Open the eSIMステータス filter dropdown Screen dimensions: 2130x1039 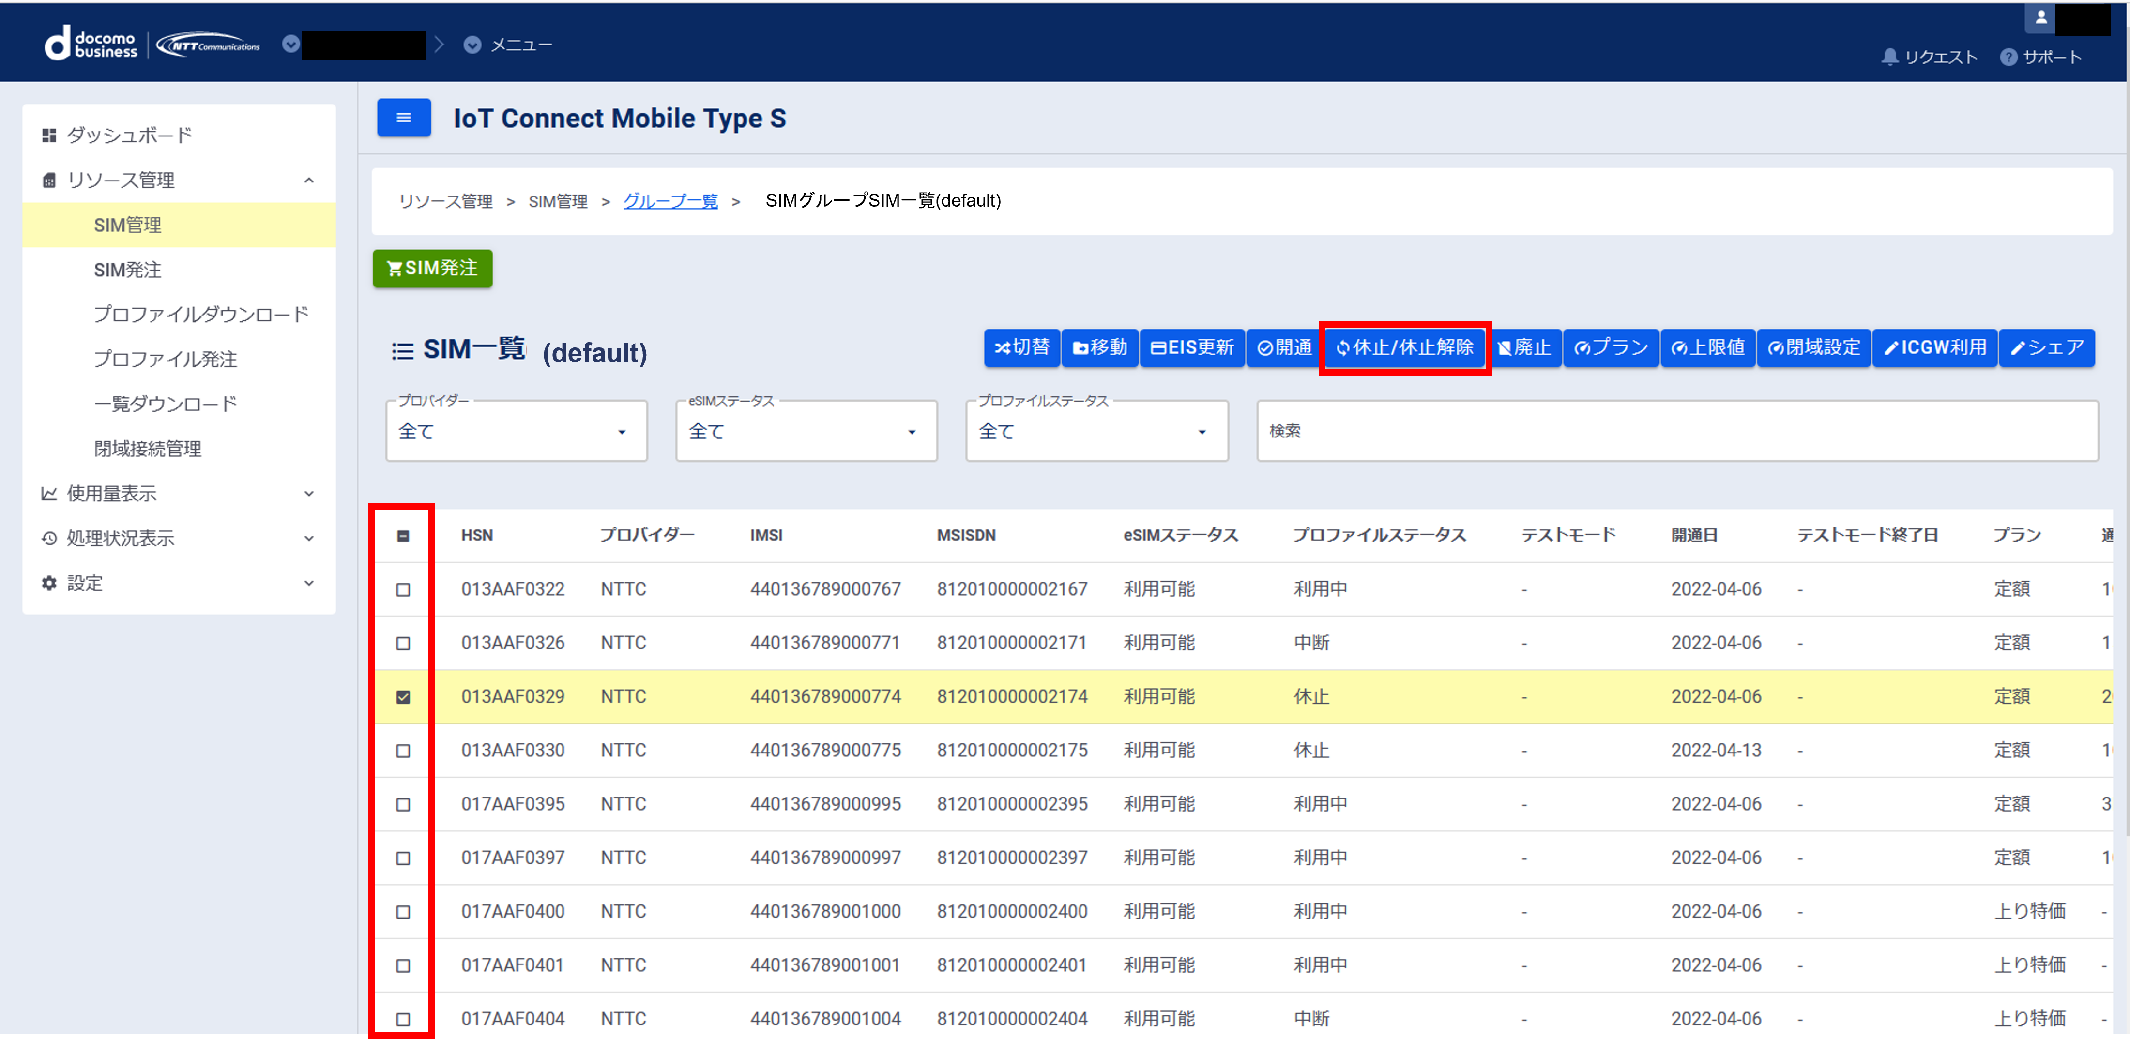point(806,431)
